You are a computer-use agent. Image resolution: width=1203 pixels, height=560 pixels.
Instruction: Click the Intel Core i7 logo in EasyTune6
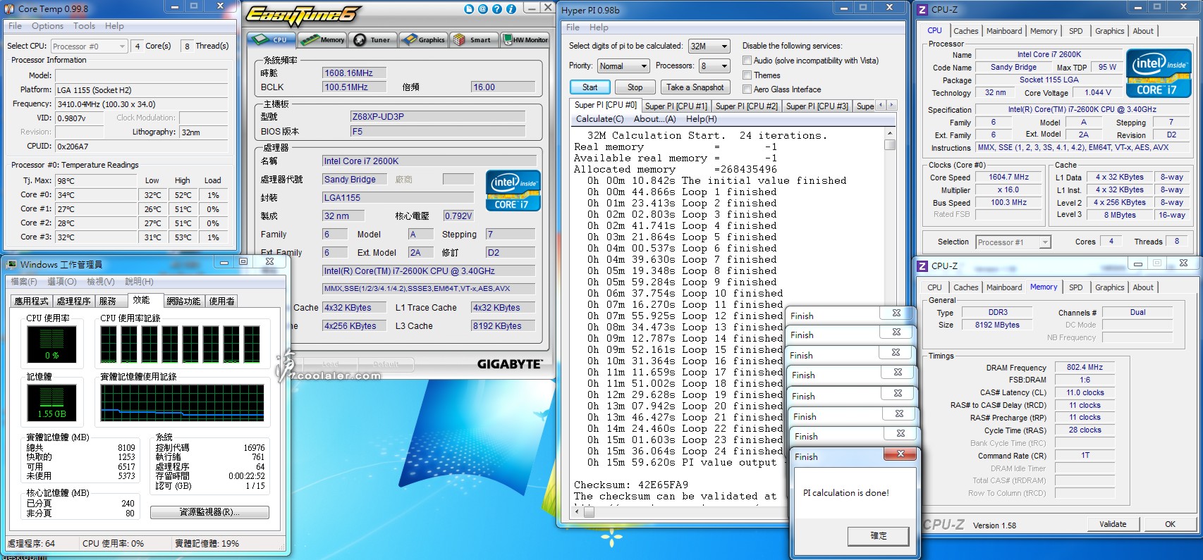[513, 191]
